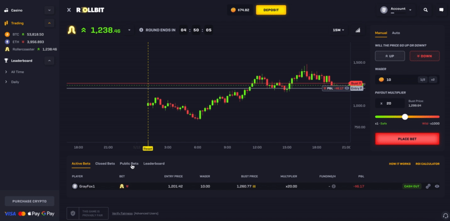Click the Reset marker on chart
The width and height of the screenshot is (450, 221).
[x=148, y=149]
